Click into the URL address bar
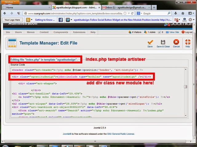This screenshot has width=197, height=147. tap(75, 13)
